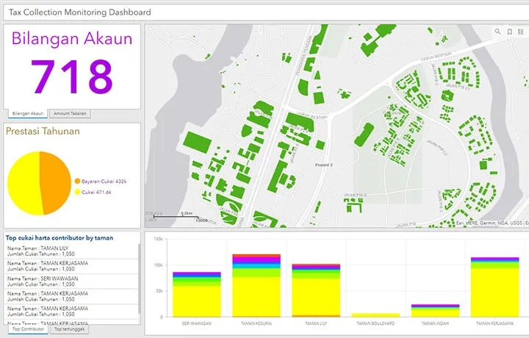Switch to the Amount Takaran tab
This screenshot has height=338, width=529.
tap(71, 114)
